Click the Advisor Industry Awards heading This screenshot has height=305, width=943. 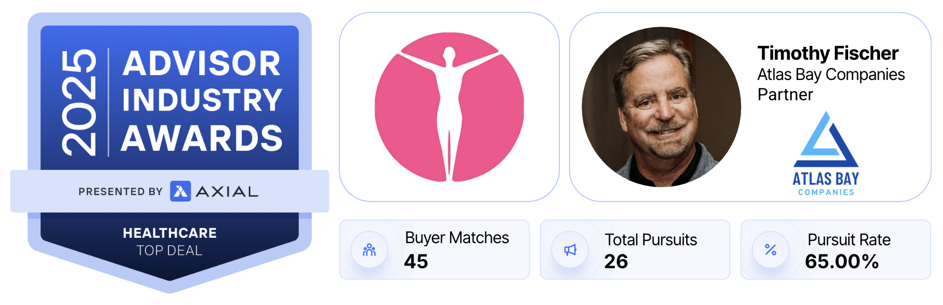point(202,101)
